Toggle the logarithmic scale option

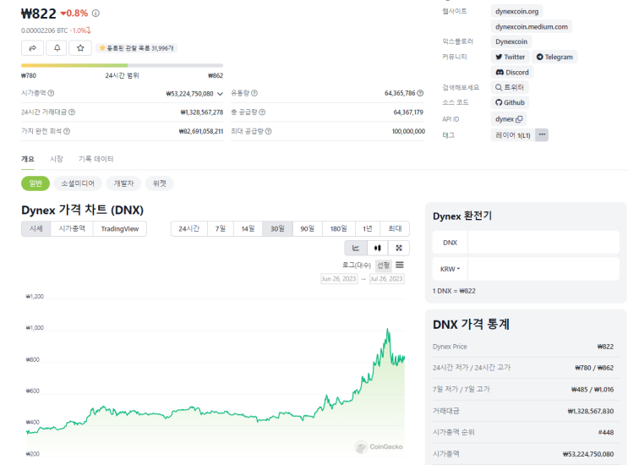[357, 265]
